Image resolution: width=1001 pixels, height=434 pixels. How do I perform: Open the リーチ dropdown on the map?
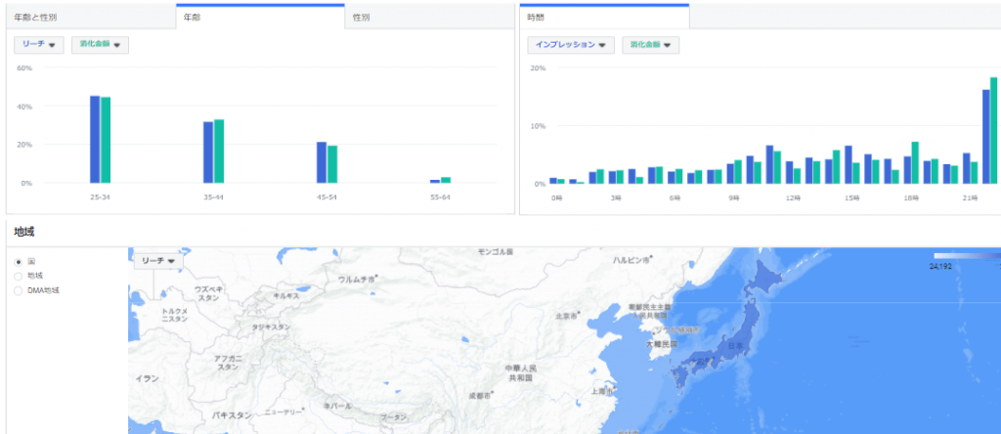click(x=157, y=261)
